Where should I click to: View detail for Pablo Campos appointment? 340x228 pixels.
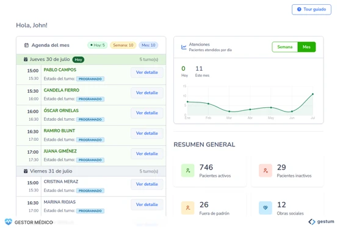pyautogui.click(x=146, y=73)
